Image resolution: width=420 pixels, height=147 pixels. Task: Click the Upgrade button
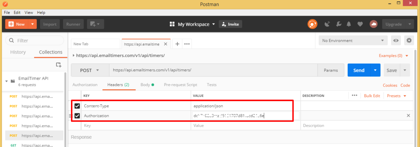pyautogui.click(x=393, y=24)
